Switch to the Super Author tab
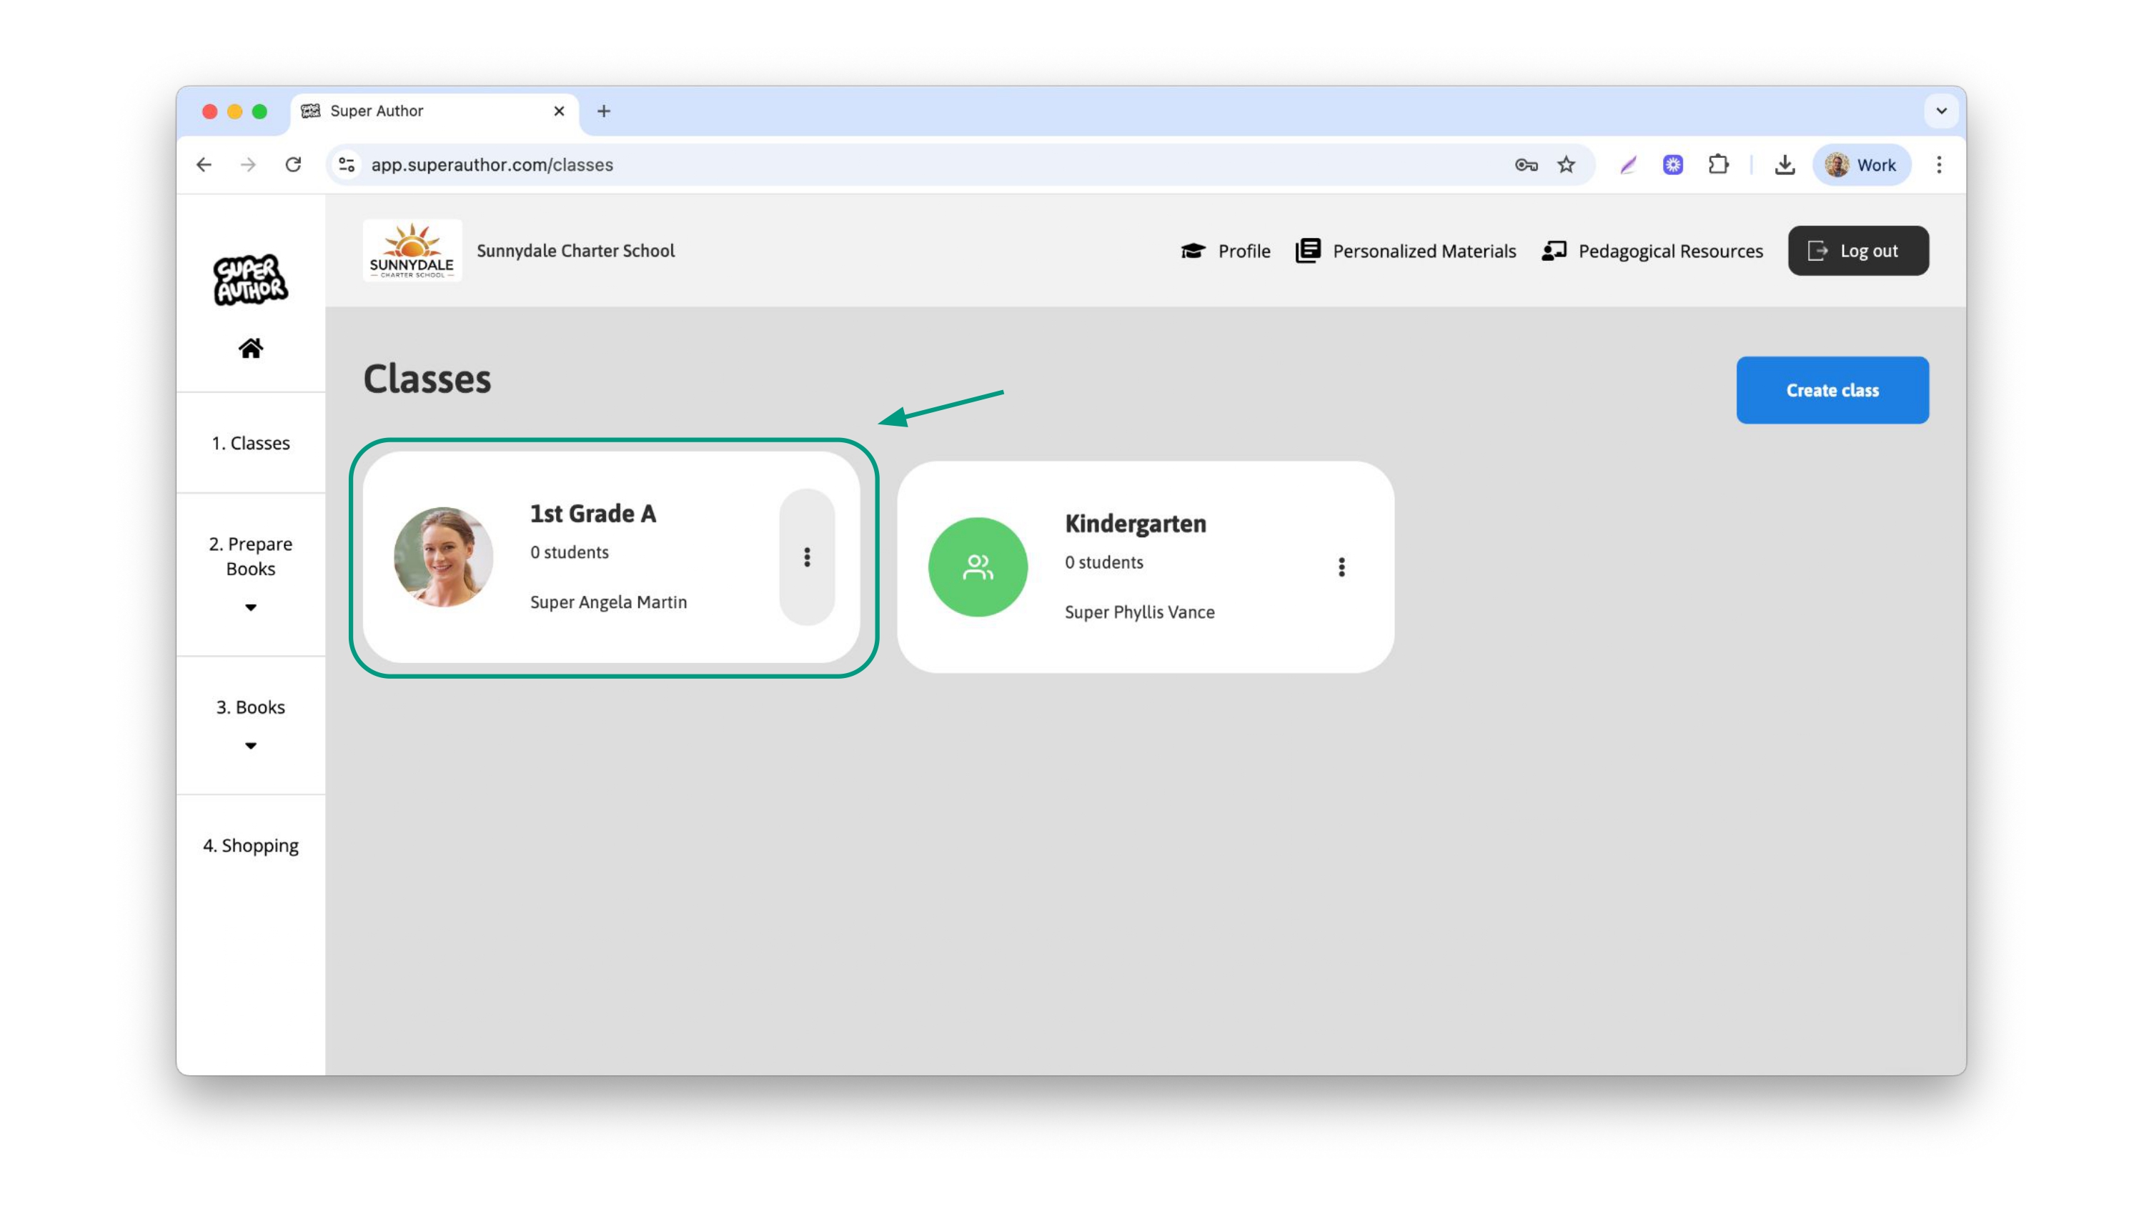This screenshot has width=2144, height=1206. [x=435, y=111]
